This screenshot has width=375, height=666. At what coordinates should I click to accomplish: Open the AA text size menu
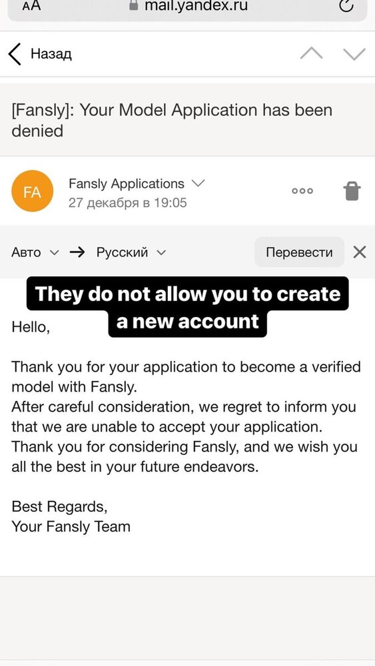(31, 6)
